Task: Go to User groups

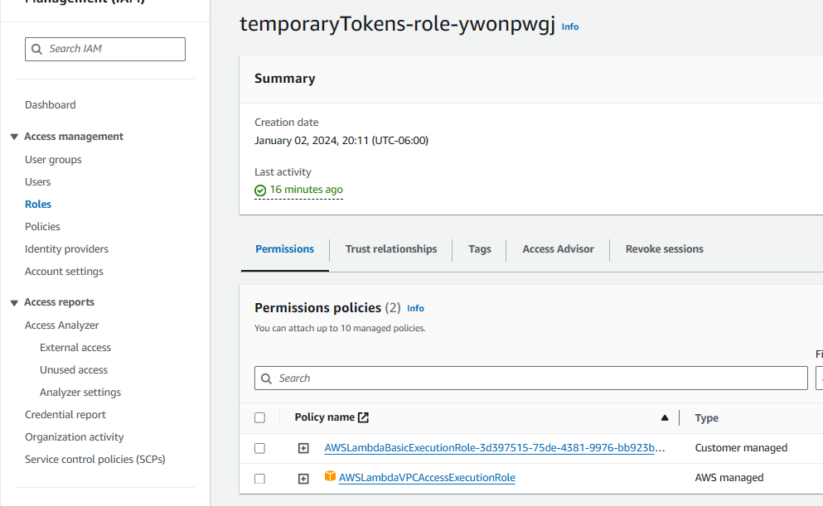Action: click(53, 159)
